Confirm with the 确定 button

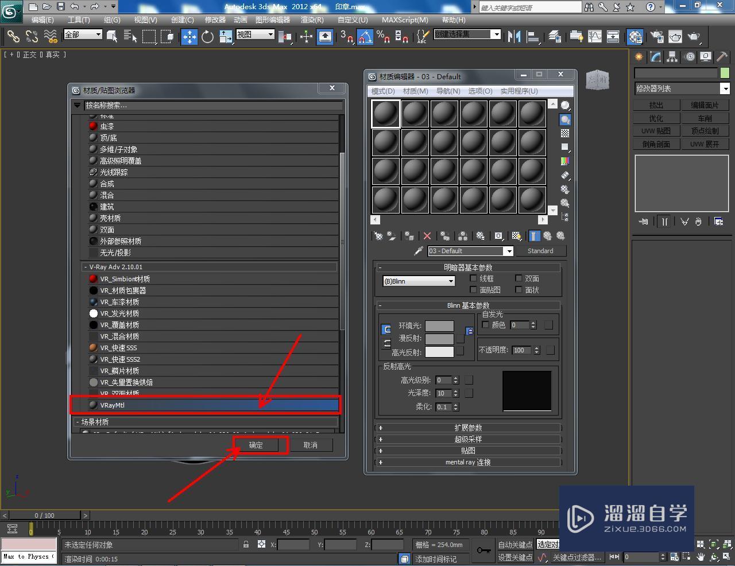coord(256,445)
